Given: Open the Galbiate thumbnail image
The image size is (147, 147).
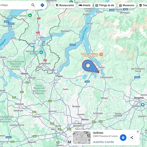Looking at the screenshot, I should coord(82,138).
